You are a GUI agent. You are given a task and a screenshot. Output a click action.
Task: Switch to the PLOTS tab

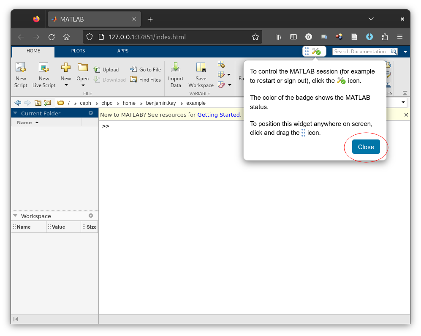[78, 51]
